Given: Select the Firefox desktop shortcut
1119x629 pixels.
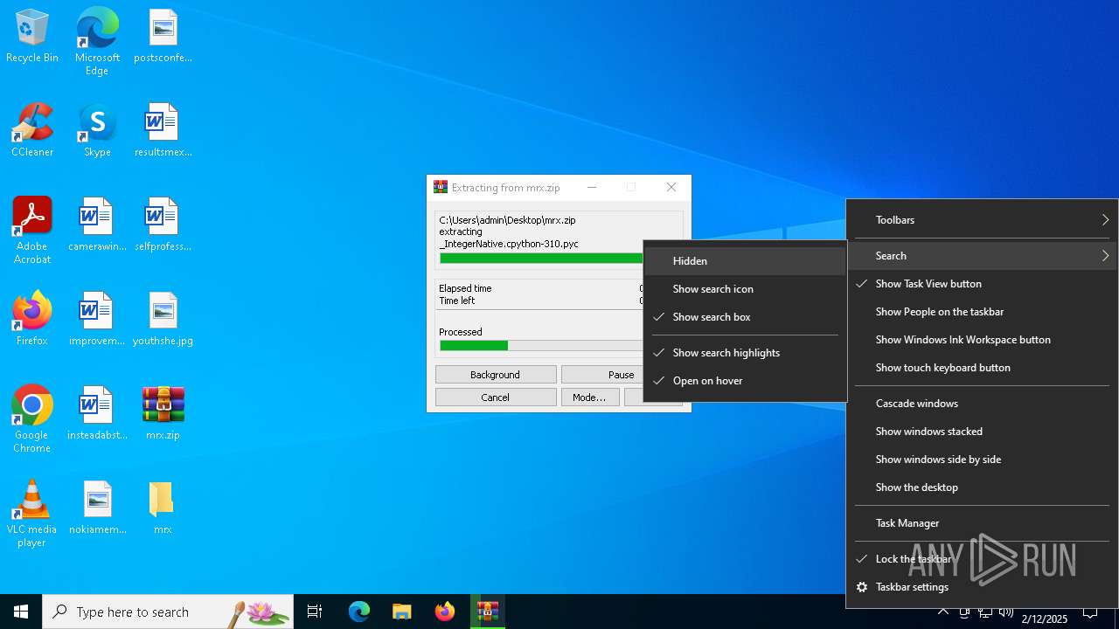Looking at the screenshot, I should pos(32,320).
